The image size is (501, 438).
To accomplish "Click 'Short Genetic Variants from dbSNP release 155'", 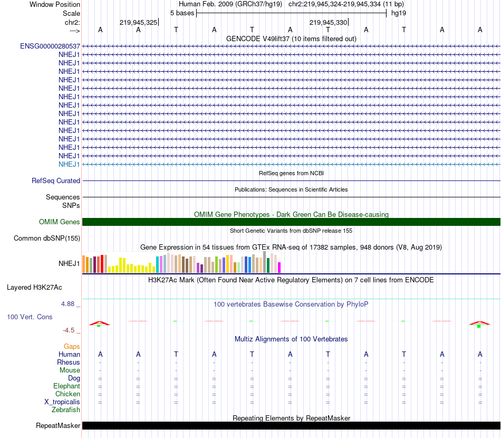I will [x=291, y=231].
